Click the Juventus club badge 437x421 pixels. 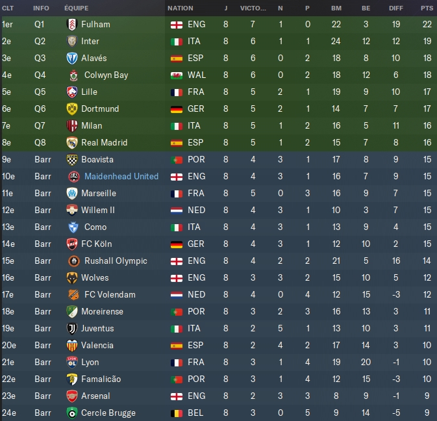[x=73, y=328]
